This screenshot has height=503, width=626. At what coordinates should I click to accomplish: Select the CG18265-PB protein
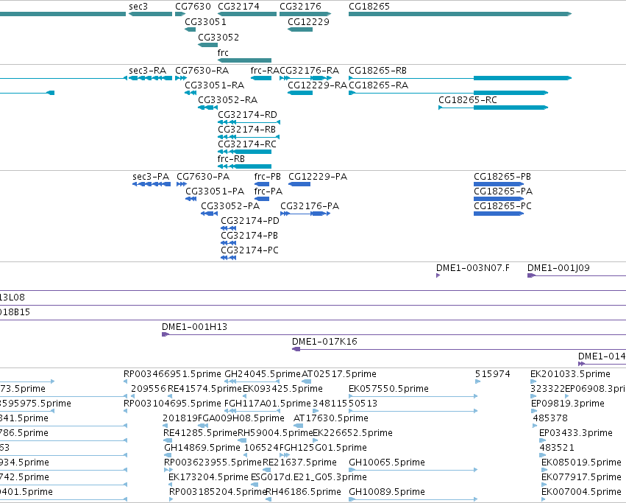(x=499, y=184)
